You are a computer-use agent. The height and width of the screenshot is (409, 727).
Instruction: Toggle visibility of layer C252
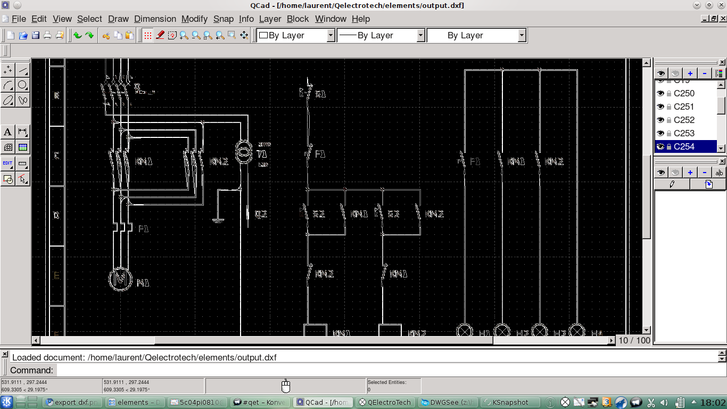click(x=661, y=120)
